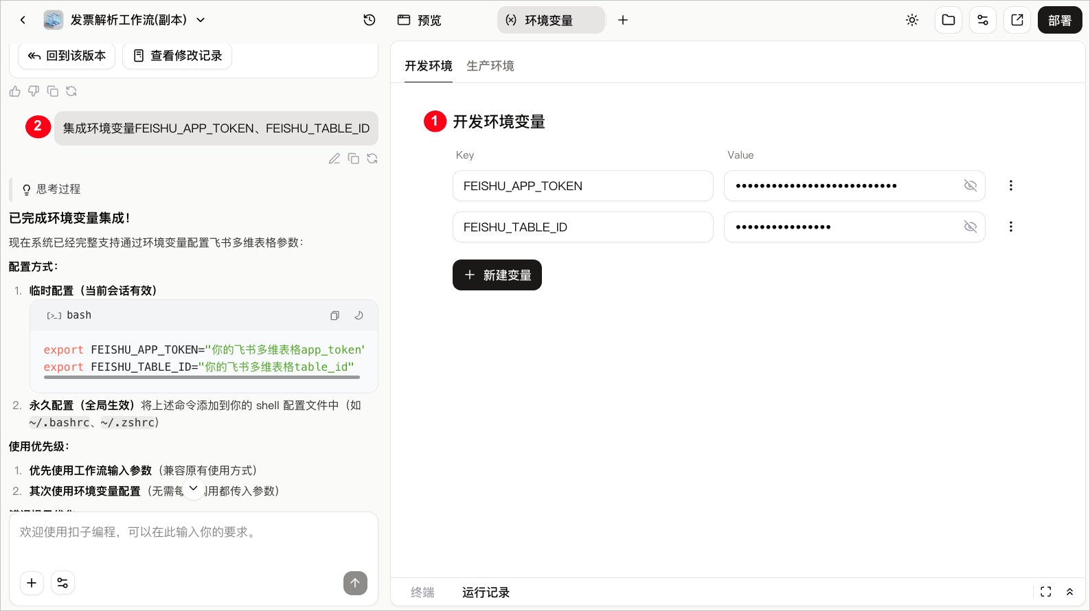Image resolution: width=1090 pixels, height=611 pixels.
Task: Click the thumbs up feedback icon
Action: pyautogui.click(x=15, y=91)
